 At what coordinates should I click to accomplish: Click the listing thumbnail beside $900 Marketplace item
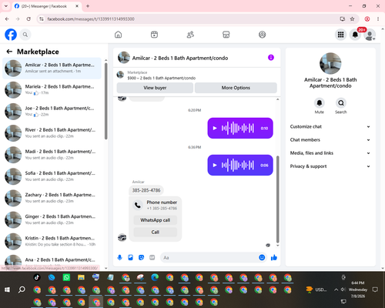point(120,75)
